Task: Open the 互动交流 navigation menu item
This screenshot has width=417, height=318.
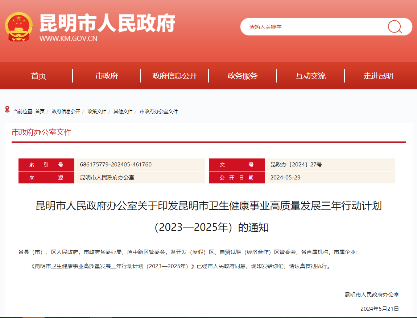Action: (x=310, y=76)
